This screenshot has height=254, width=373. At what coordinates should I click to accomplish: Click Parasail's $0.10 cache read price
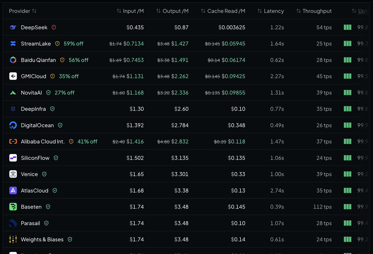point(238,223)
